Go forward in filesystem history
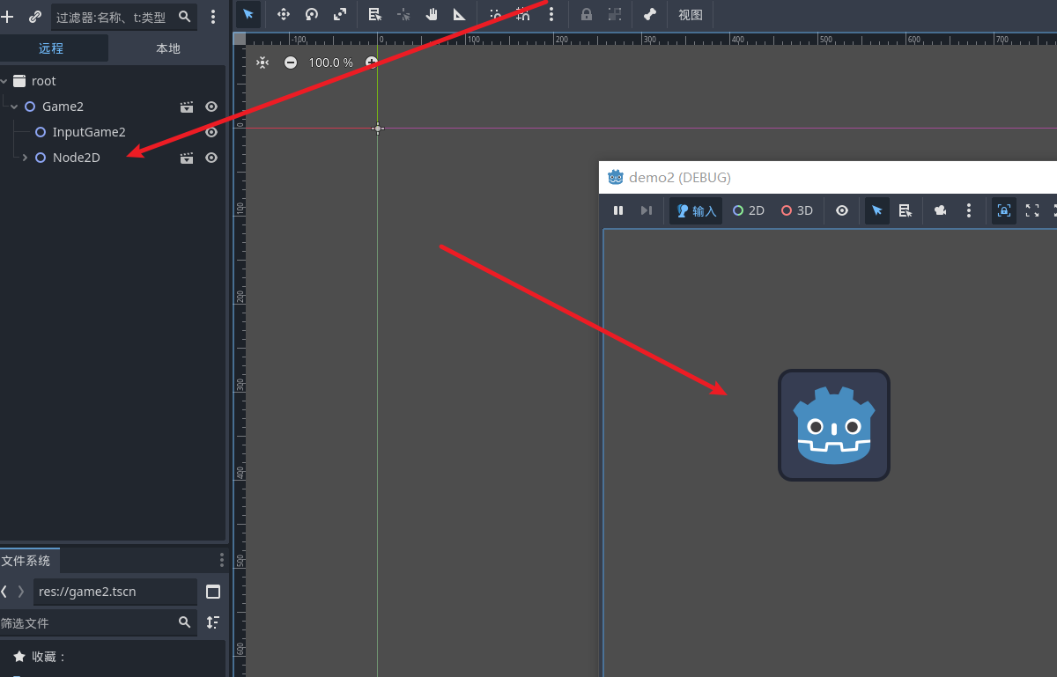1057x677 pixels. (x=21, y=592)
